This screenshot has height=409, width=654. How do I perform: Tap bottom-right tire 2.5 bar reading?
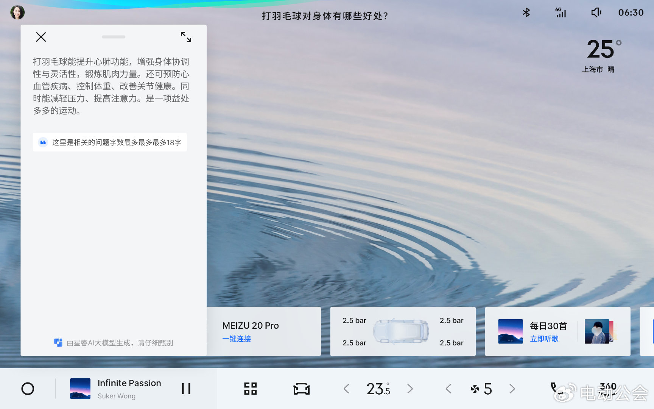coord(452,343)
